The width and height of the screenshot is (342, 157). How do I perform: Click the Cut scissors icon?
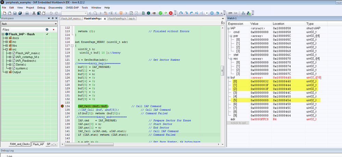tap(34, 13)
